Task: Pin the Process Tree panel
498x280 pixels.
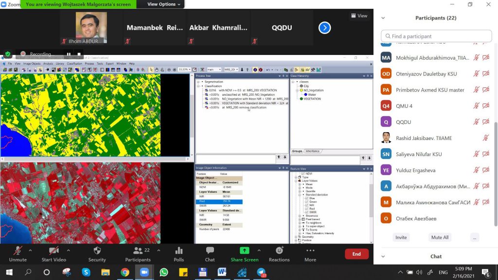Action: pyautogui.click(x=284, y=76)
